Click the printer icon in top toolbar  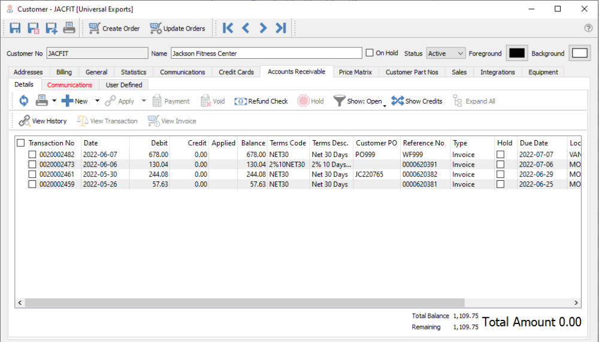coord(69,28)
